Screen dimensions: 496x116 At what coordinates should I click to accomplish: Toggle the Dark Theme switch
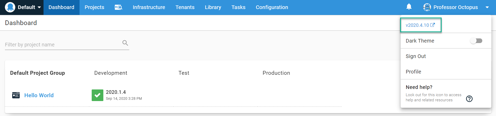(476, 41)
